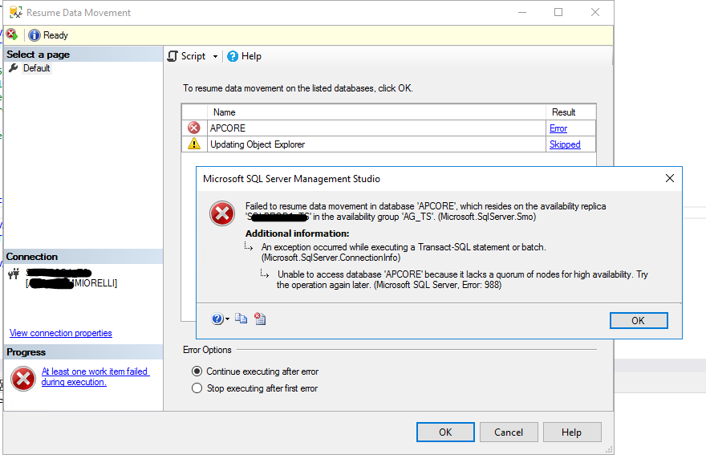Select the Default page
The image size is (706, 471).
click(x=36, y=68)
